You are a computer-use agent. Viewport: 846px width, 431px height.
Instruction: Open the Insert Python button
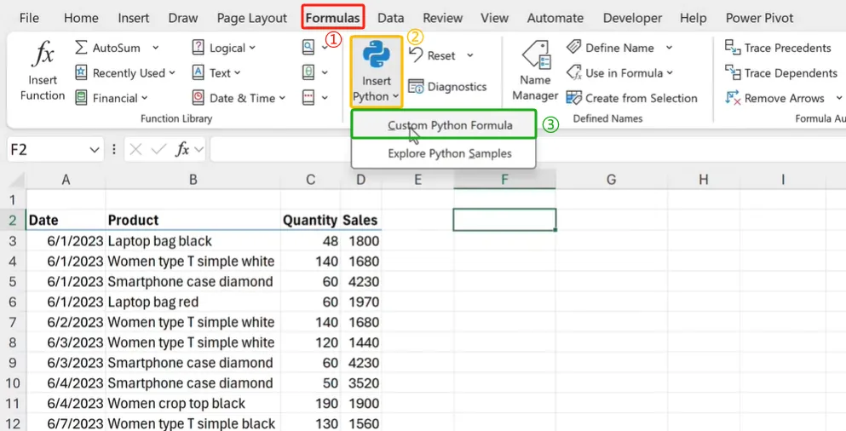(x=376, y=72)
